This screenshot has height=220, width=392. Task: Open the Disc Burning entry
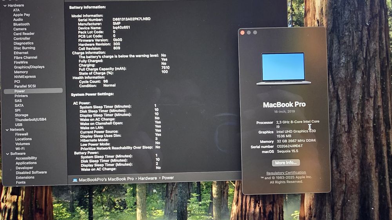pos(24,48)
